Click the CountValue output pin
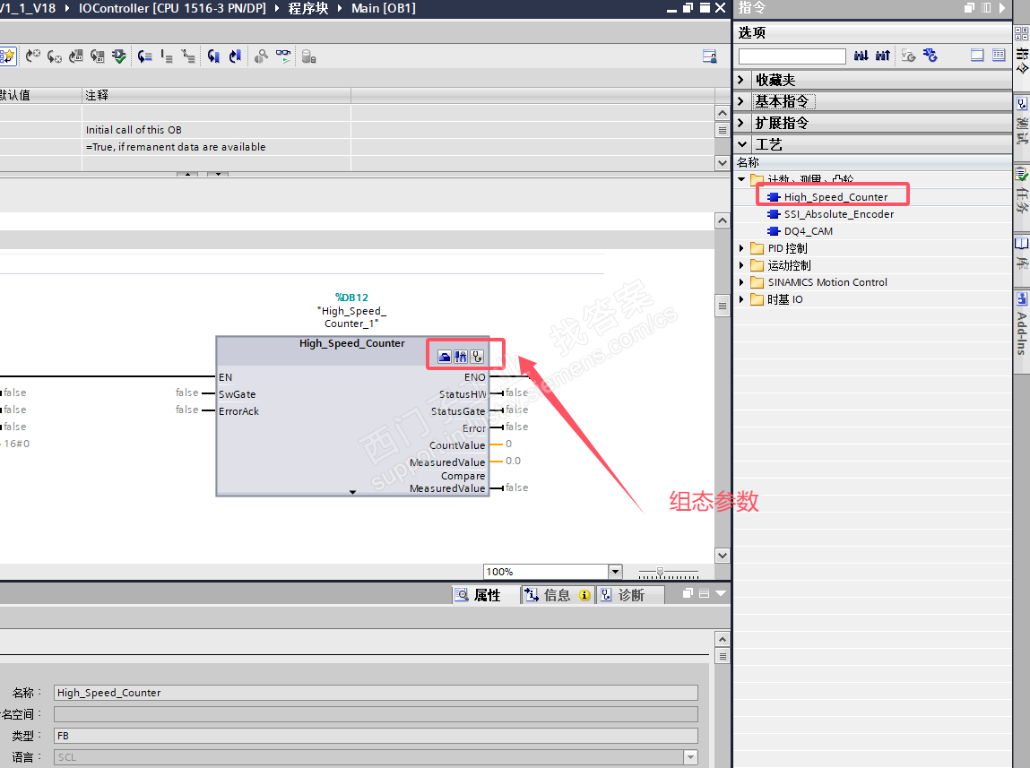 pos(457,445)
